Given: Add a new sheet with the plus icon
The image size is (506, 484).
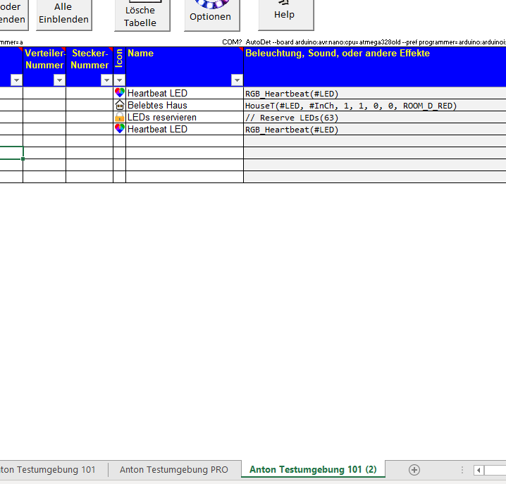Looking at the screenshot, I should [x=414, y=470].
